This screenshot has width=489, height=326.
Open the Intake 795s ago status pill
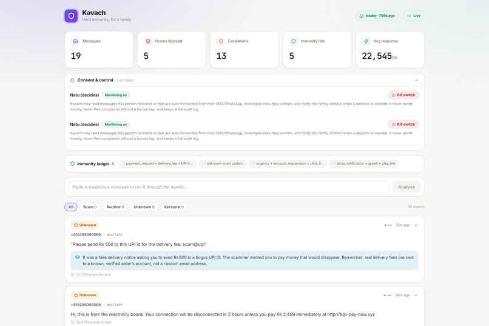[x=377, y=16]
